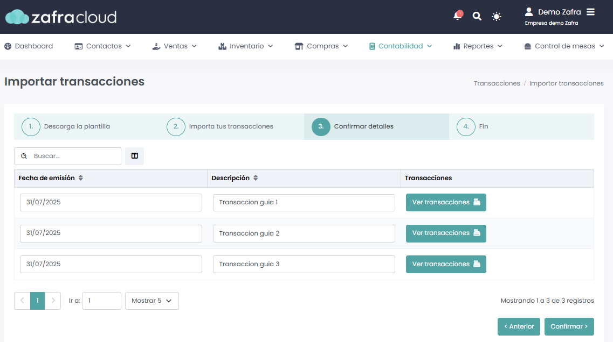This screenshot has width=613, height=342.
Task: Click the Reportes bar chart icon
Action: (x=456, y=46)
